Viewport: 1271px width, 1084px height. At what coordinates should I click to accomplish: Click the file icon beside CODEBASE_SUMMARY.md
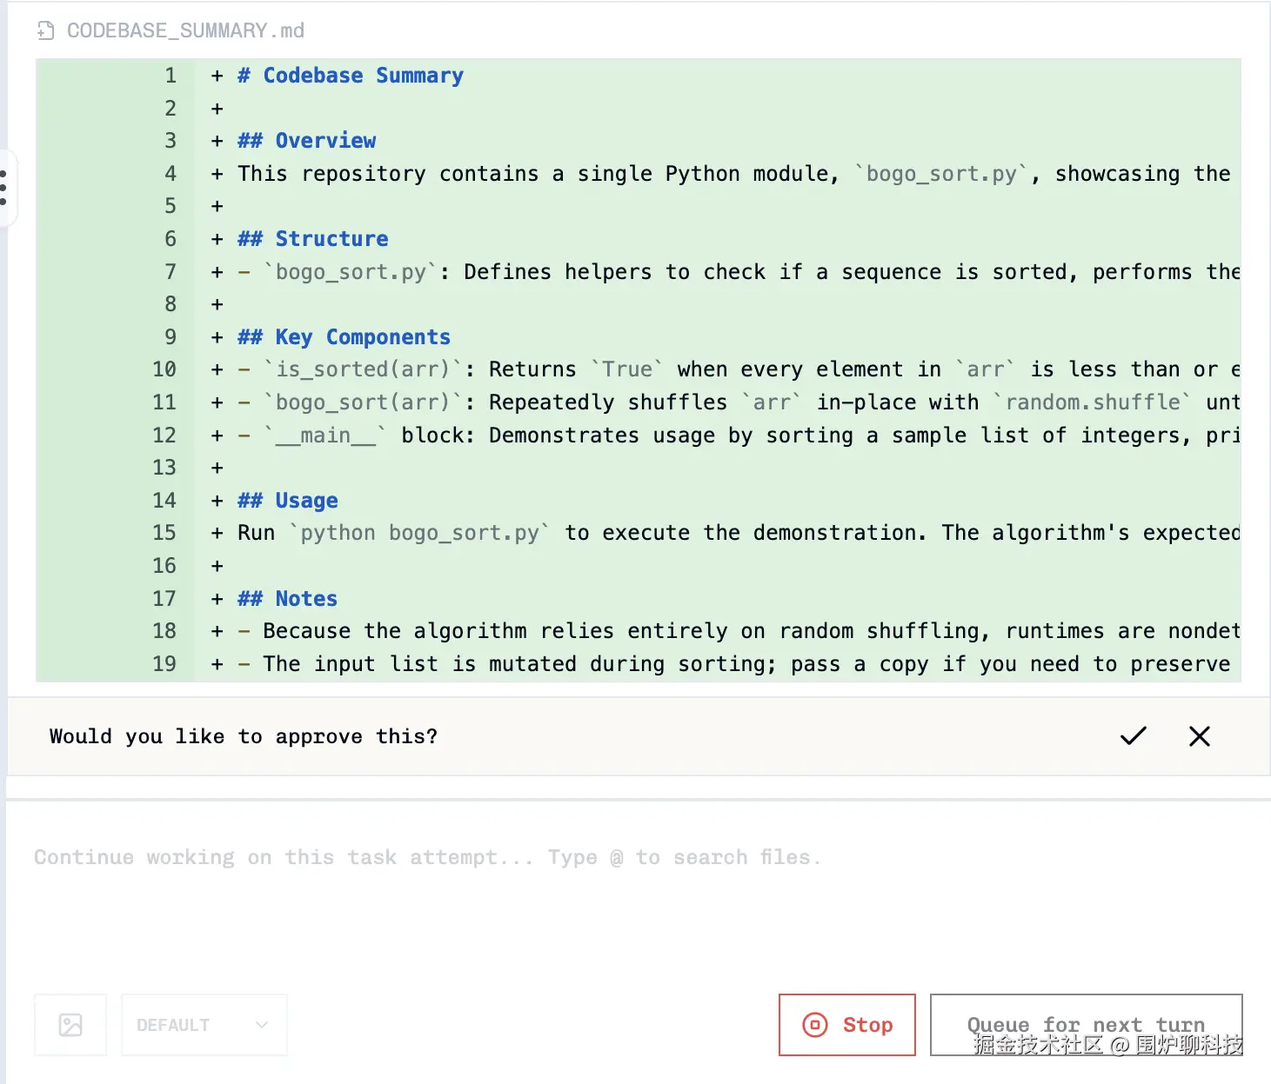click(46, 31)
